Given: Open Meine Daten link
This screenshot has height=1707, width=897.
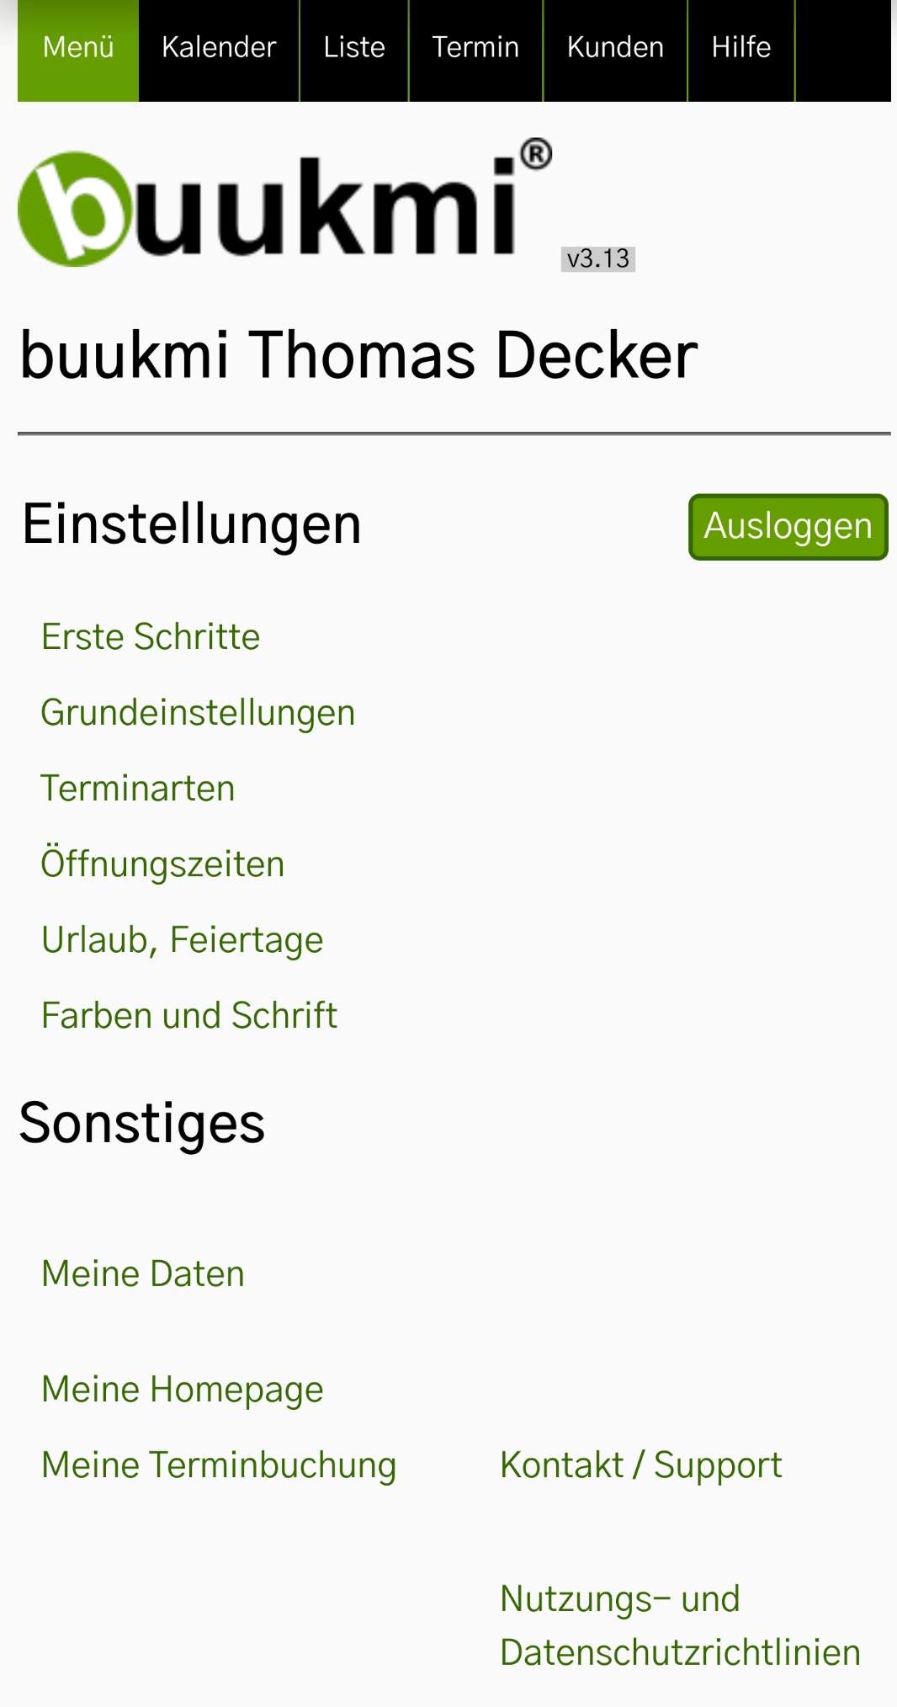Looking at the screenshot, I should tap(143, 1274).
